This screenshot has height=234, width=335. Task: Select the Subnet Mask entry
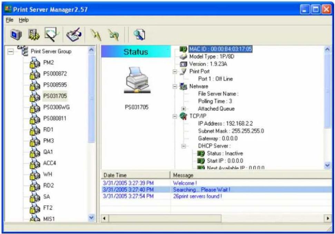[231, 131]
